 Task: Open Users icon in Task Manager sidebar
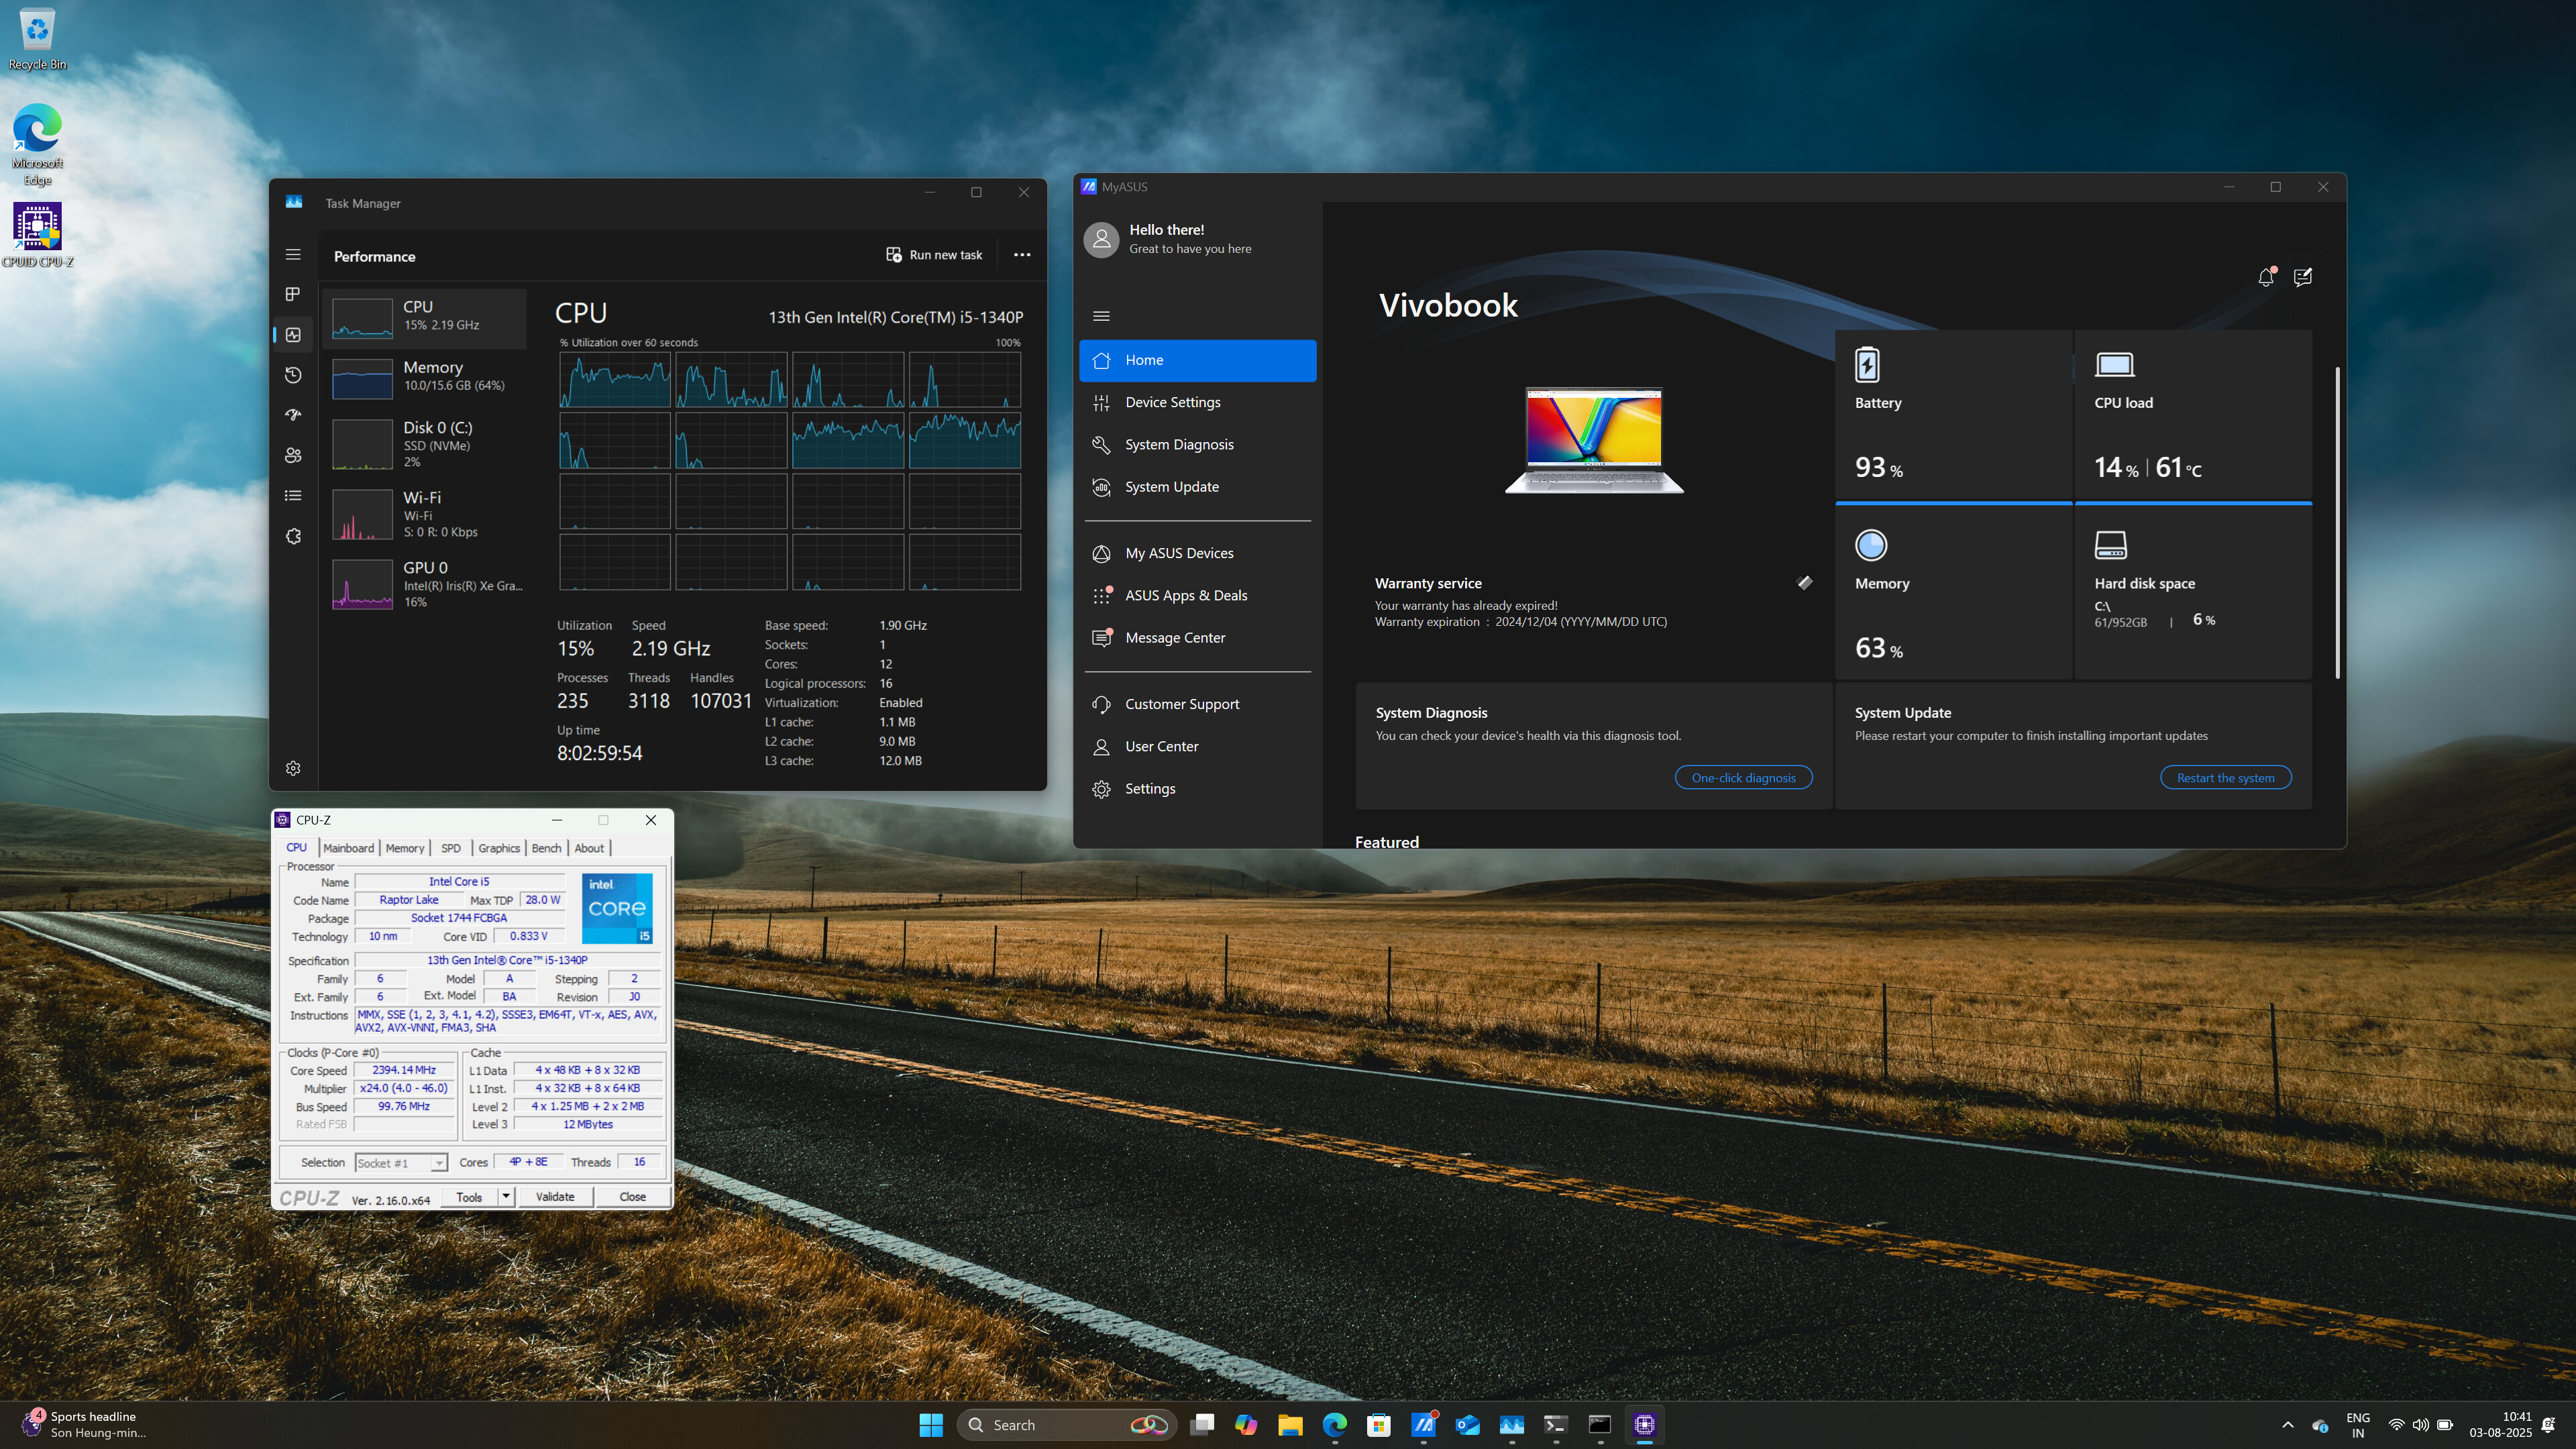click(293, 455)
